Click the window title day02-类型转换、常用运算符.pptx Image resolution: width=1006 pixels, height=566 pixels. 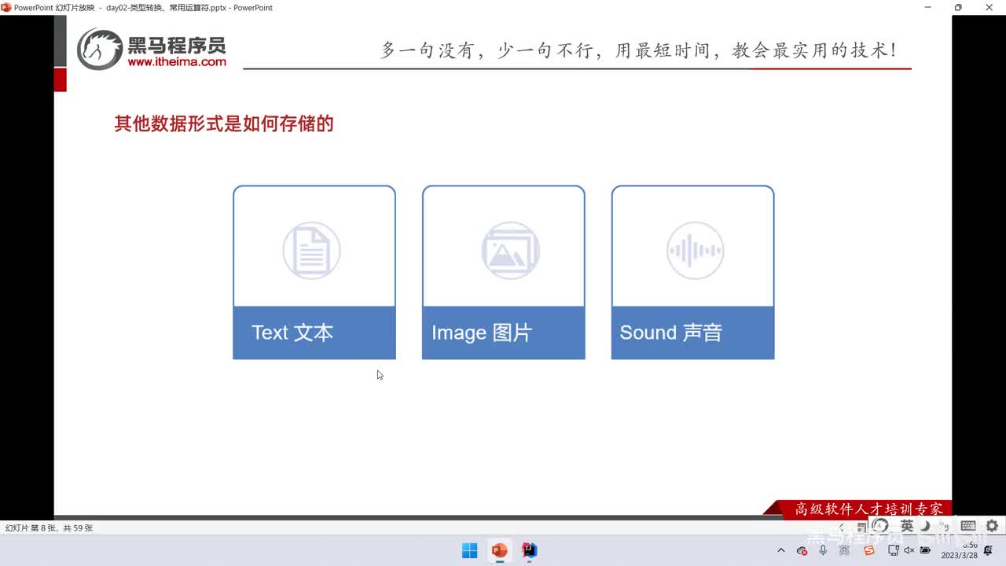pyautogui.click(x=167, y=7)
